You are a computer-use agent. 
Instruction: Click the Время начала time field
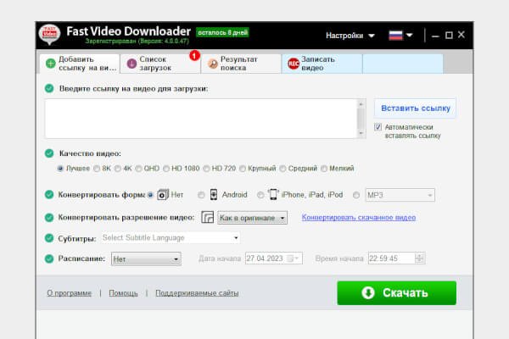coord(396,258)
